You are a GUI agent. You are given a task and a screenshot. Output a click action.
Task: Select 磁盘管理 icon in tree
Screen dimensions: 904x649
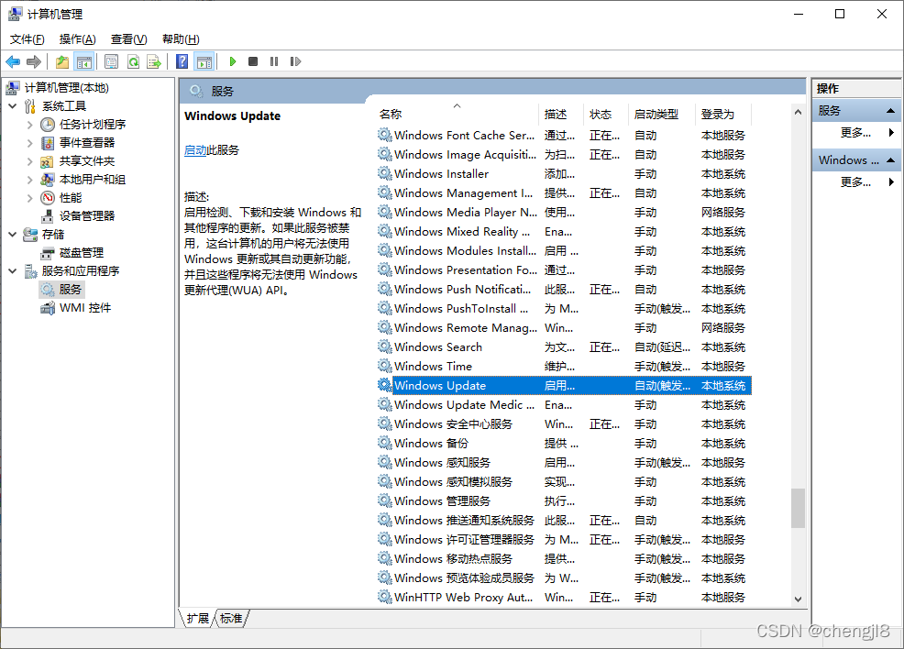(x=48, y=253)
